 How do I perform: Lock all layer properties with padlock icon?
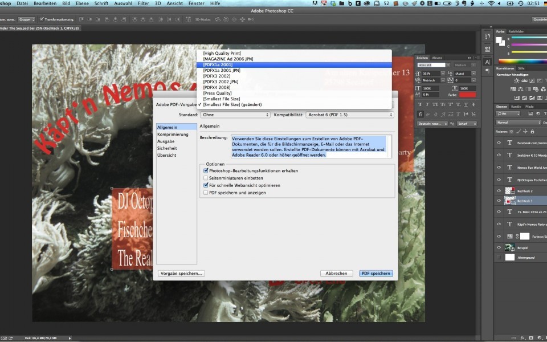click(532, 132)
